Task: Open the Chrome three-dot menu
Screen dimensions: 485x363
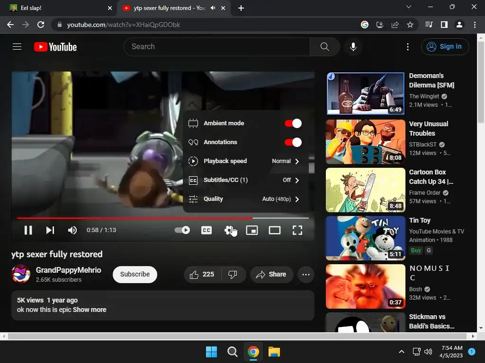Action: 475,25
